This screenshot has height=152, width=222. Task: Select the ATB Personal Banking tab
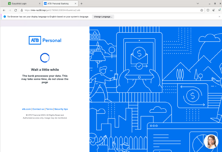(58, 4)
